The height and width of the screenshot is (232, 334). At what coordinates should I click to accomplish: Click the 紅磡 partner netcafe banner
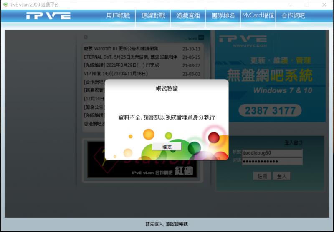point(142,160)
